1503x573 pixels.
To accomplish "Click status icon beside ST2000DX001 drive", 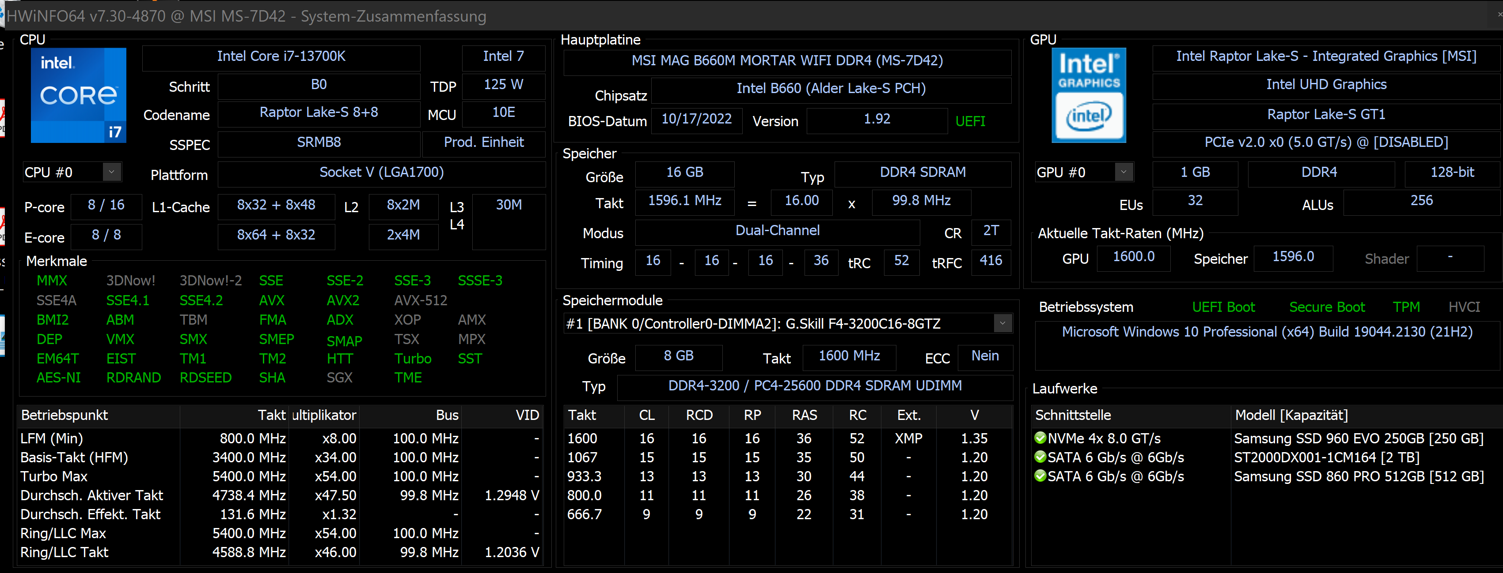I will click(x=1040, y=457).
